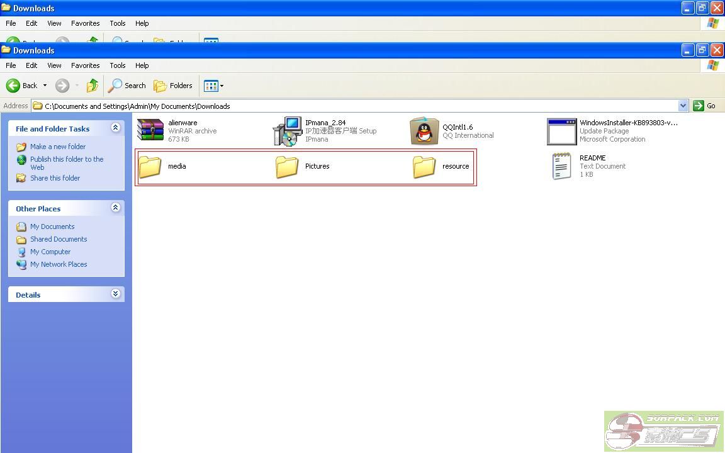Collapse the File and Folder Tasks panel
This screenshot has width=725, height=453.
tap(115, 128)
